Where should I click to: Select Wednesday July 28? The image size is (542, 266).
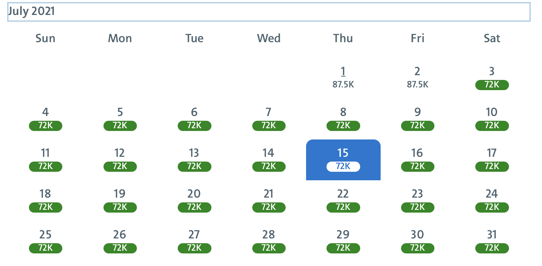269,241
